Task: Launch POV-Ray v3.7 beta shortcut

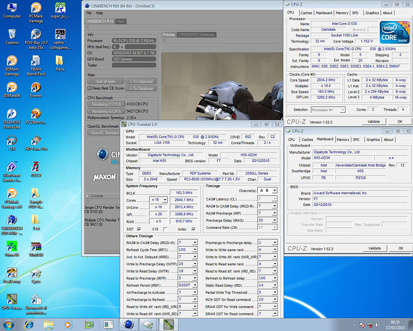Action: pos(36,39)
